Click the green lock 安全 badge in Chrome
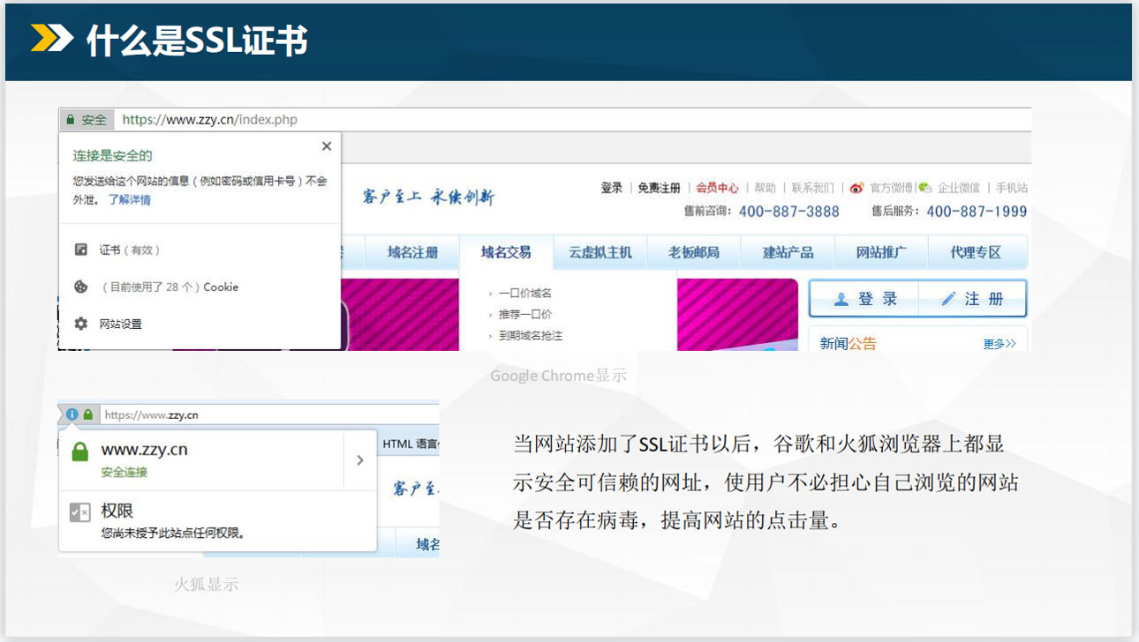1139x642 pixels. pyautogui.click(x=86, y=120)
